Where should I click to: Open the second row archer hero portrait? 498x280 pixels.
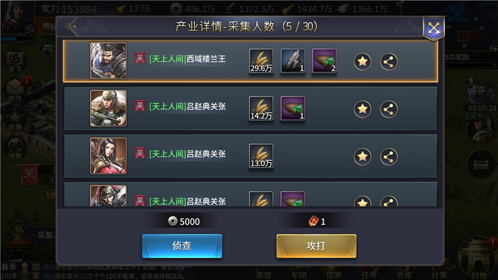tap(108, 108)
